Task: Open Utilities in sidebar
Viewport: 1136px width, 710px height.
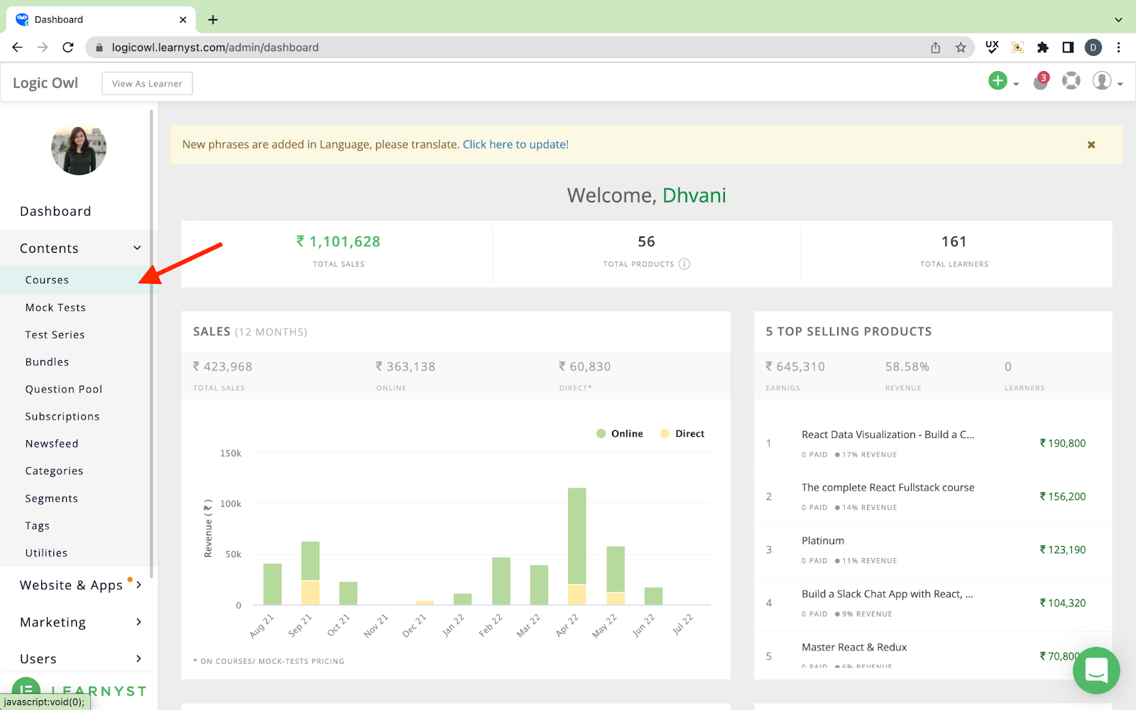Action: pyautogui.click(x=46, y=553)
